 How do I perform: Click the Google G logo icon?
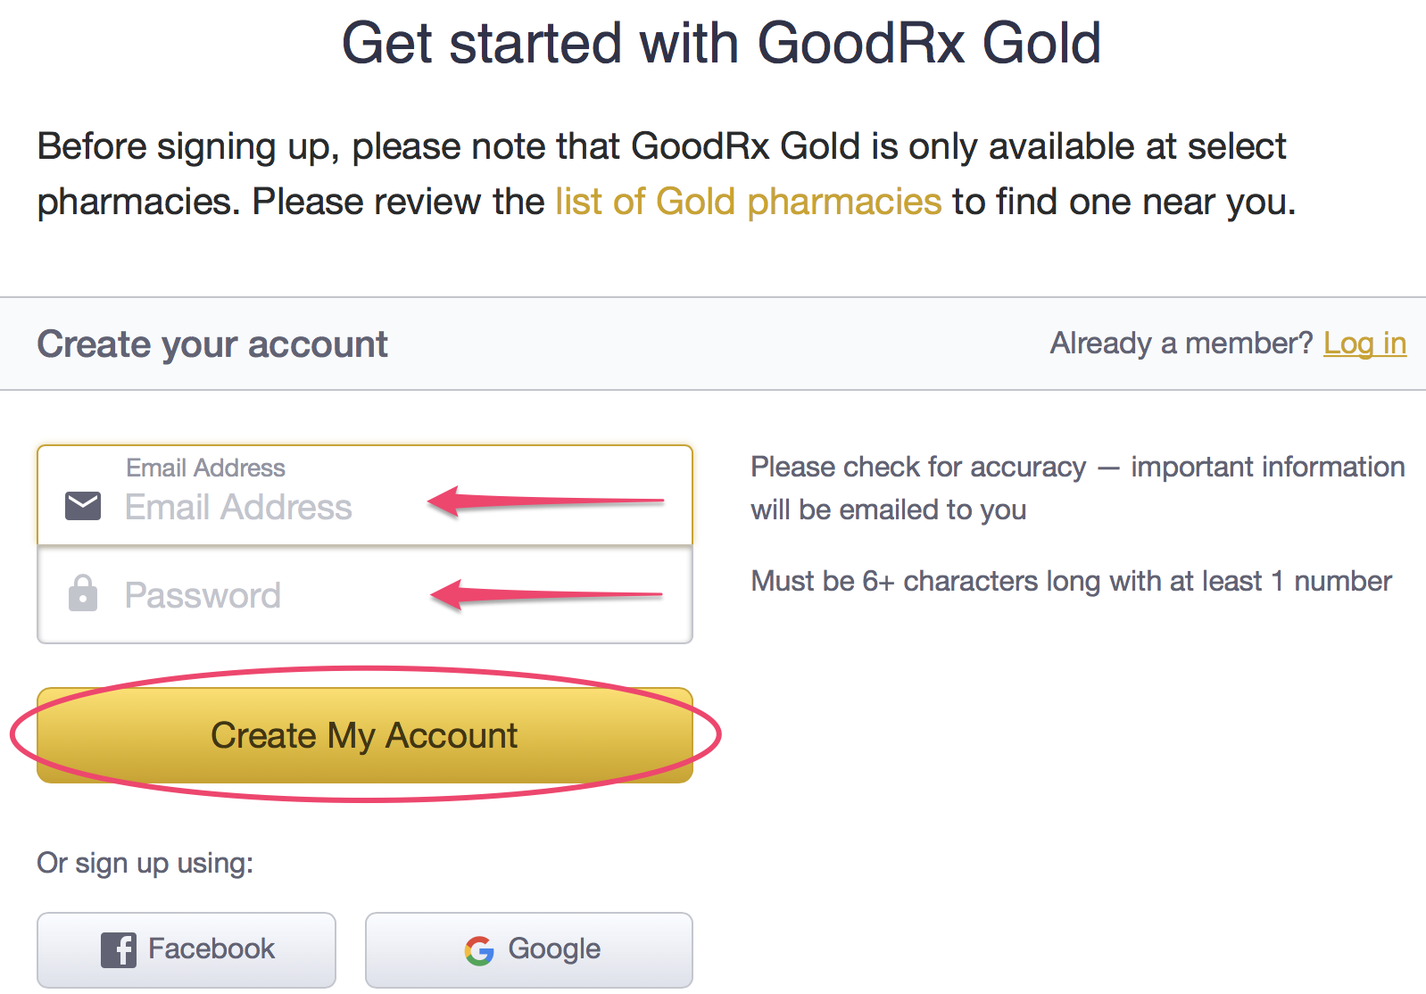click(x=479, y=950)
